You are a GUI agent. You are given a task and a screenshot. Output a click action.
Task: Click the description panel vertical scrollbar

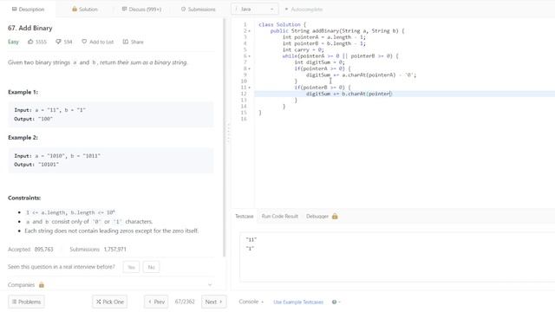pyautogui.click(x=224, y=137)
